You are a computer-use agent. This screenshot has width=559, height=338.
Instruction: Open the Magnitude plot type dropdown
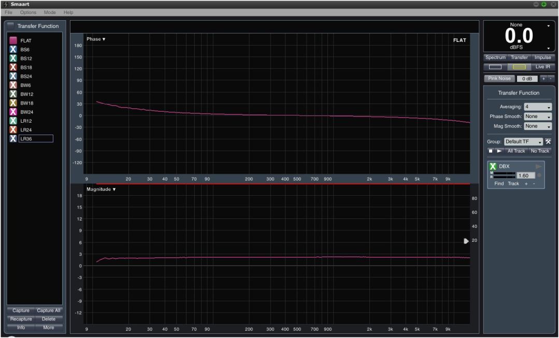point(101,189)
